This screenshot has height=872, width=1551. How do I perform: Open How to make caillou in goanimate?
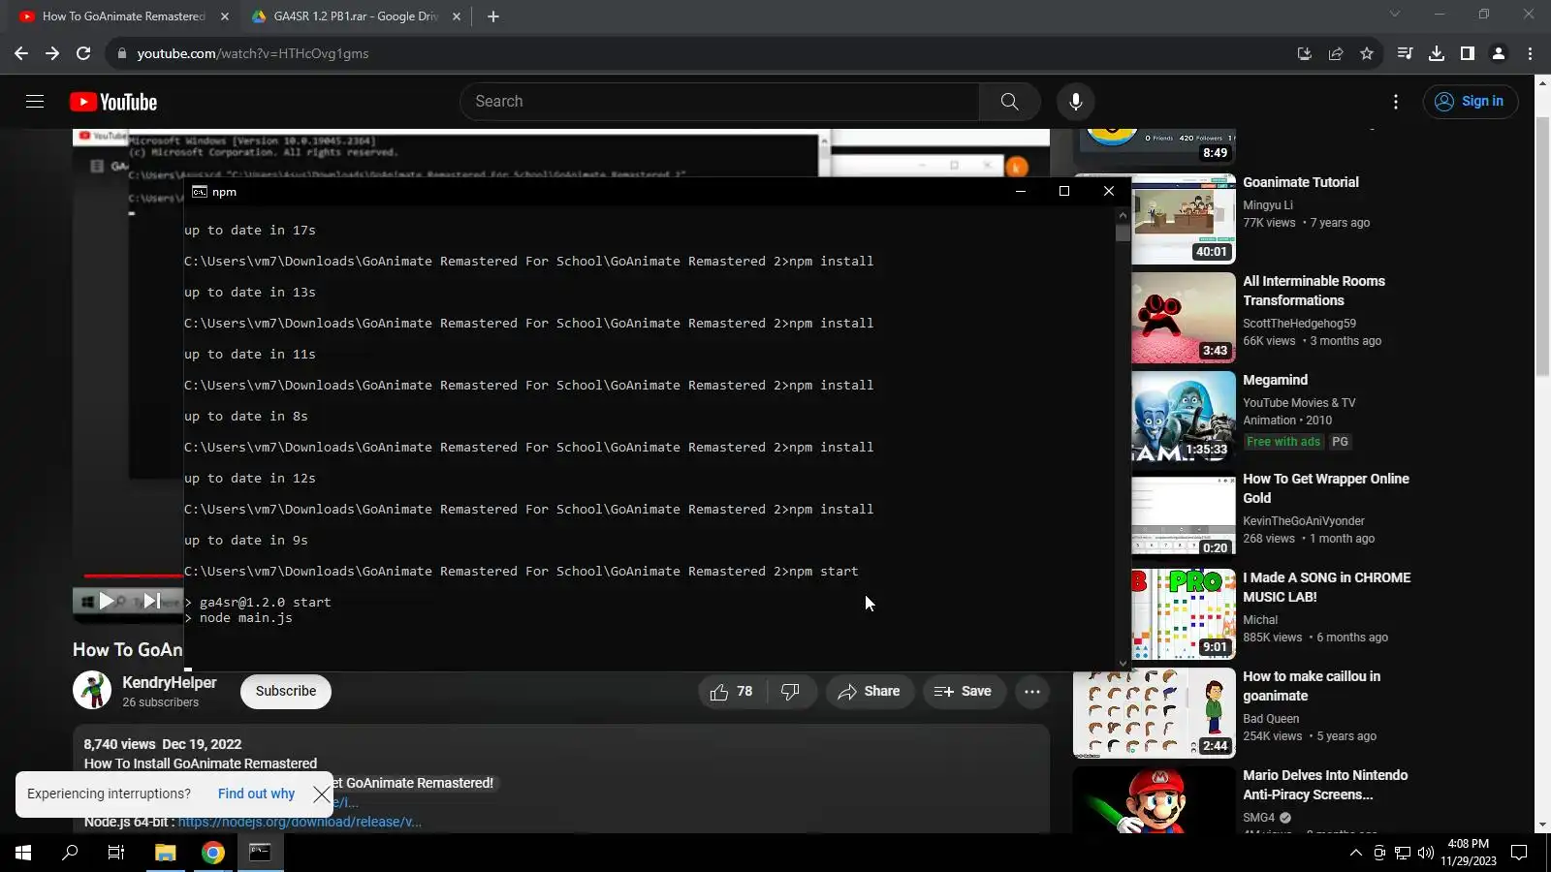1312,686
